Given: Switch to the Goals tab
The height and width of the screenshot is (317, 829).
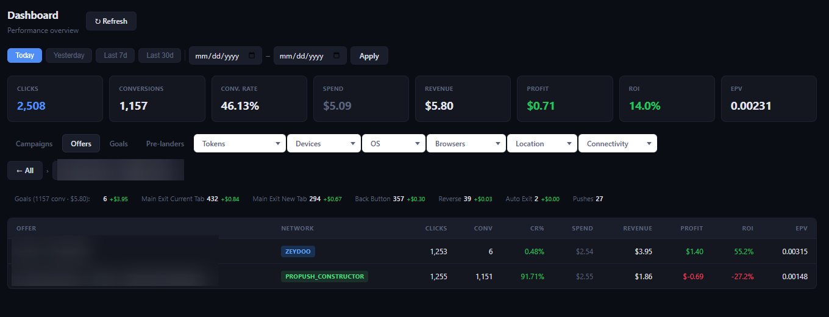Looking at the screenshot, I should click(x=119, y=144).
